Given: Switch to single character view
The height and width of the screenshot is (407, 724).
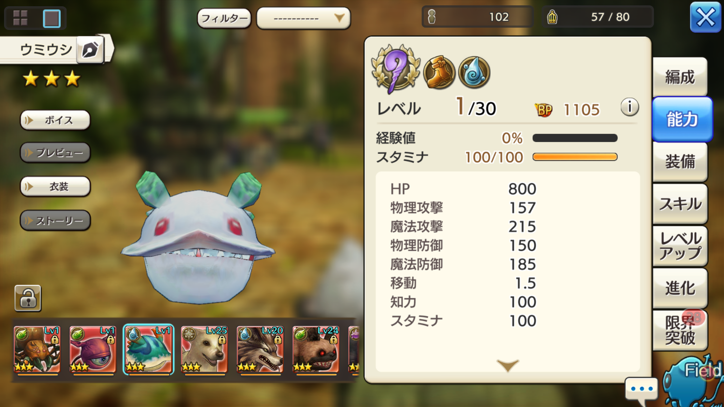Looking at the screenshot, I should point(52,18).
